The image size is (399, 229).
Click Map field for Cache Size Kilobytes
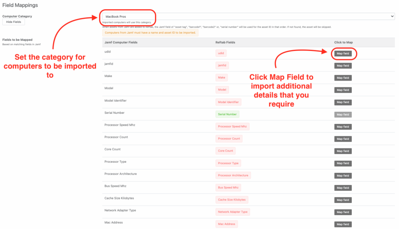(x=343, y=200)
